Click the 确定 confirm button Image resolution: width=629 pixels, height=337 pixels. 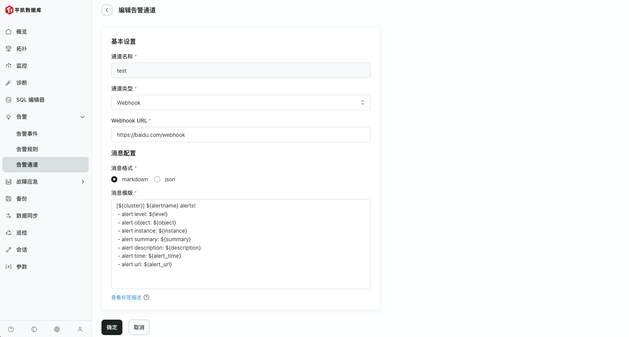click(112, 327)
